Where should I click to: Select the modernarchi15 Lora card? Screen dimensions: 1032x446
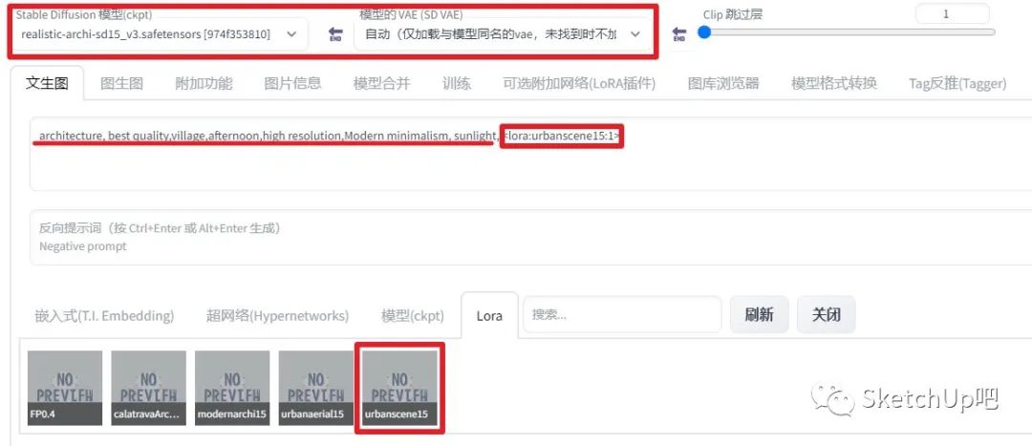click(232, 388)
